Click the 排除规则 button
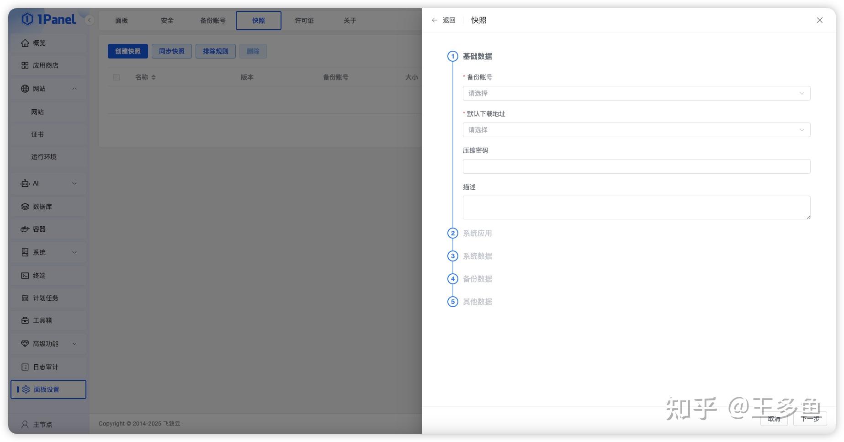Screen dimensions: 844x442 (x=216, y=51)
